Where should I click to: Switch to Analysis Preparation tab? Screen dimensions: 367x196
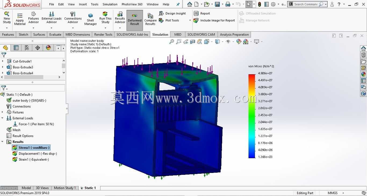234,34
